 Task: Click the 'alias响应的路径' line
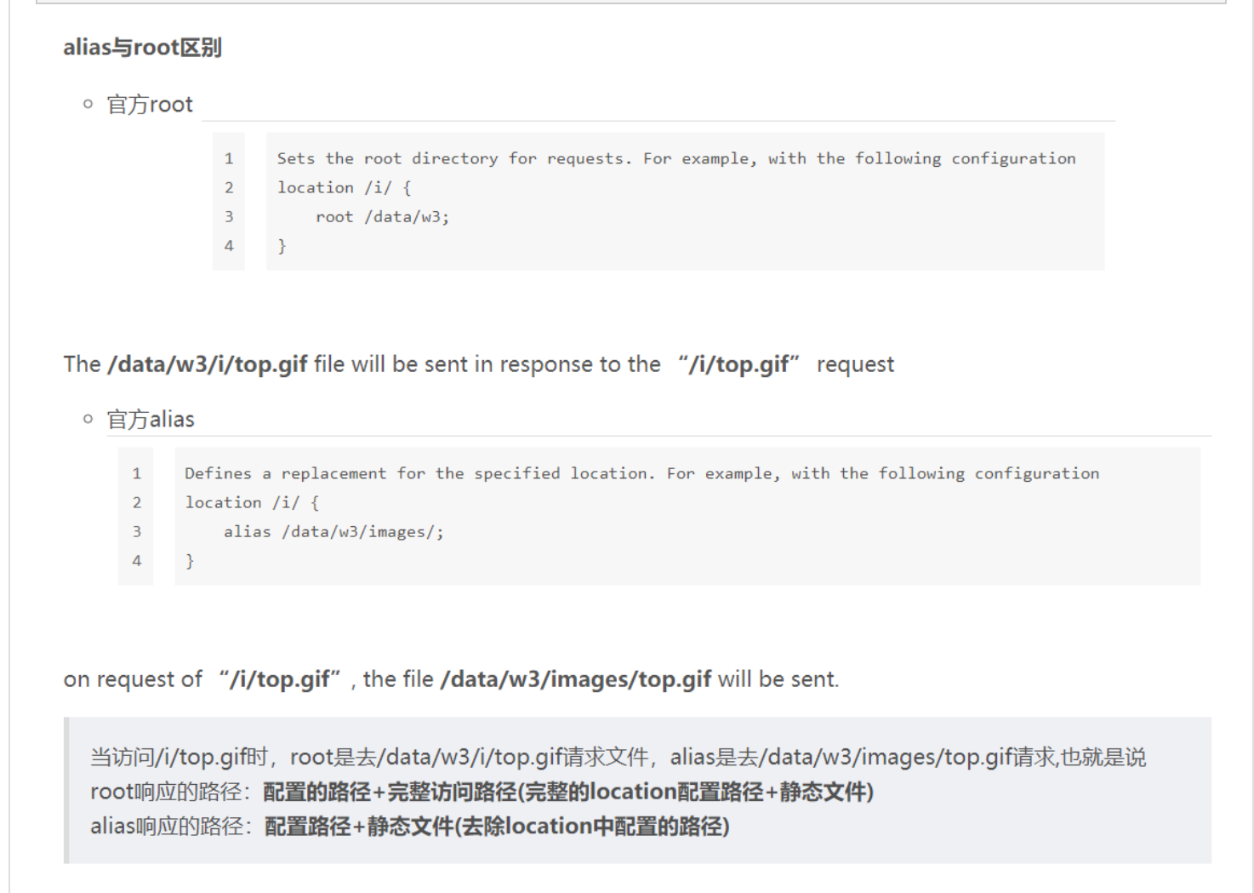(410, 827)
